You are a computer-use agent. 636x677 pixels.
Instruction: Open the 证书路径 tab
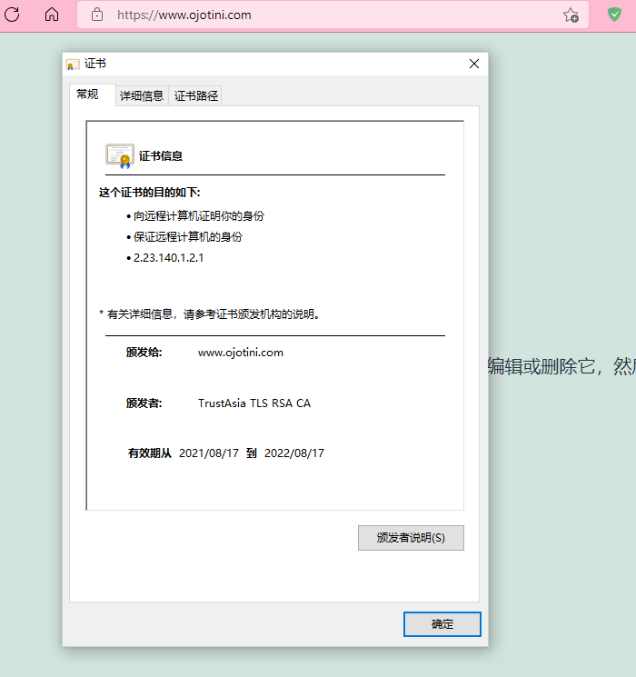(195, 95)
